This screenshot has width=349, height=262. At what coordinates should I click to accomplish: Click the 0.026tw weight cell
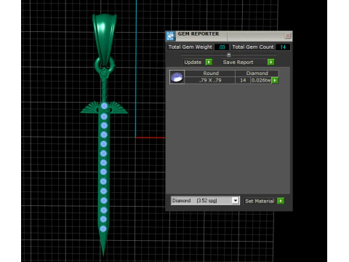coord(261,80)
